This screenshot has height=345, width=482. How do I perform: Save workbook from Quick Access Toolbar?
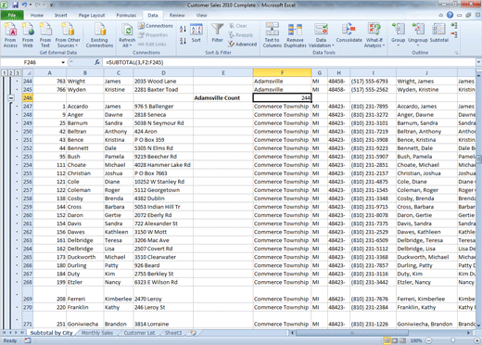[15, 5]
